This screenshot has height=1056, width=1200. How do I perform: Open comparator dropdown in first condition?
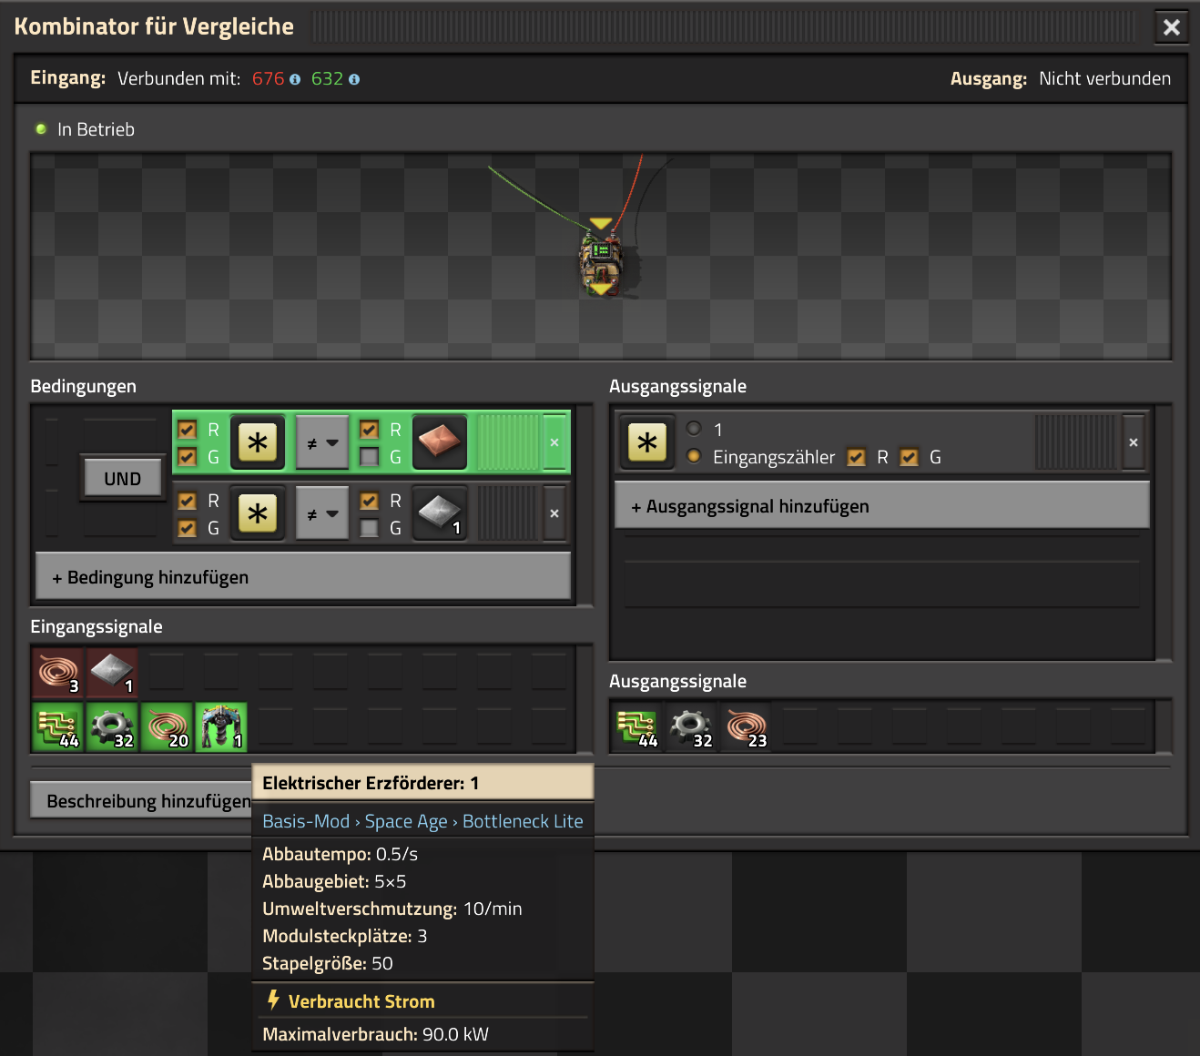(322, 442)
